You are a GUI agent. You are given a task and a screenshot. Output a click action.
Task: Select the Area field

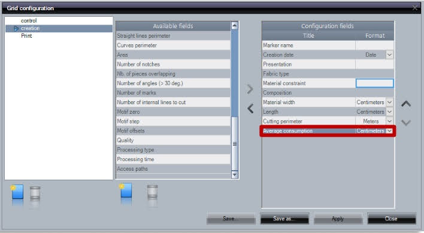[173, 55]
